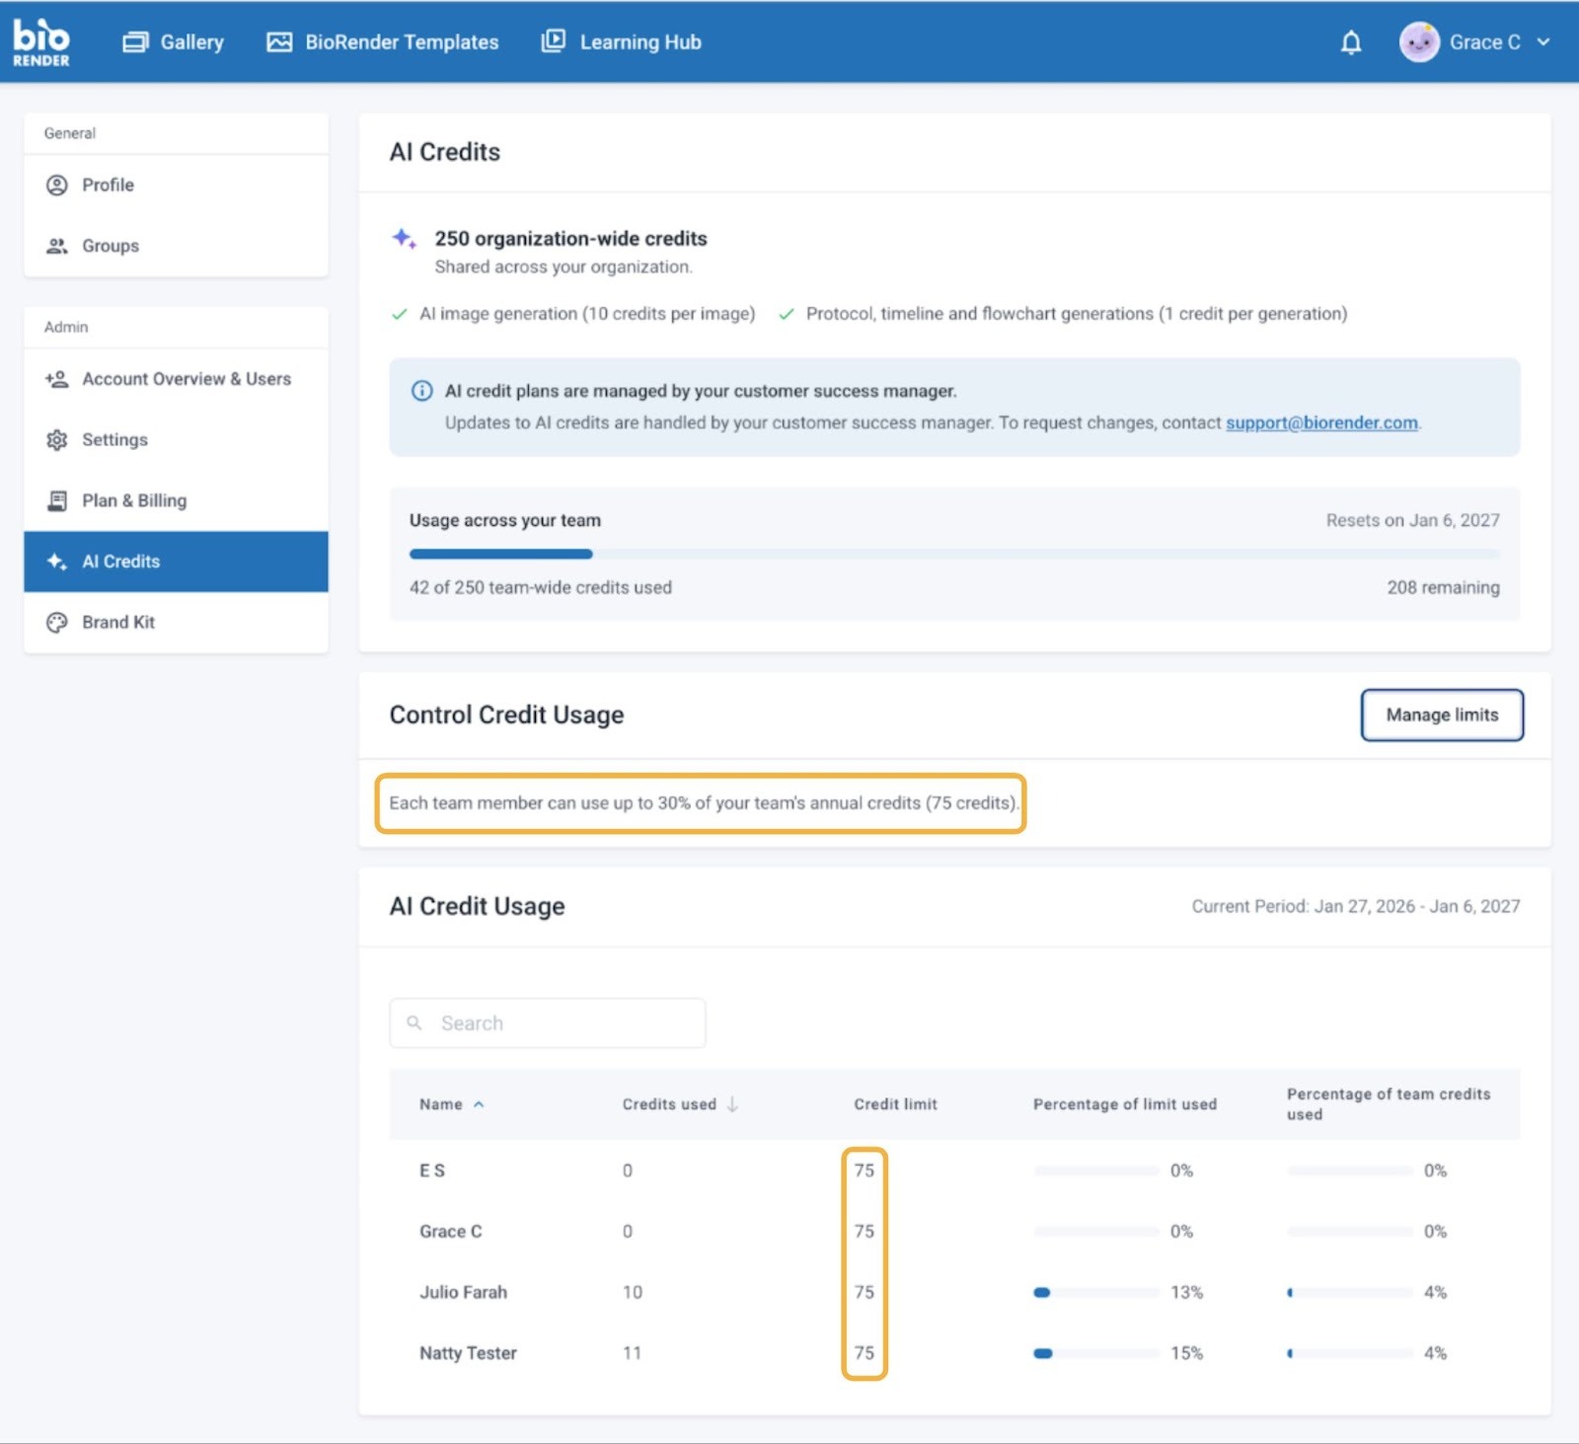
Task: Select the Natty Tester row name
Action: [x=468, y=1353]
